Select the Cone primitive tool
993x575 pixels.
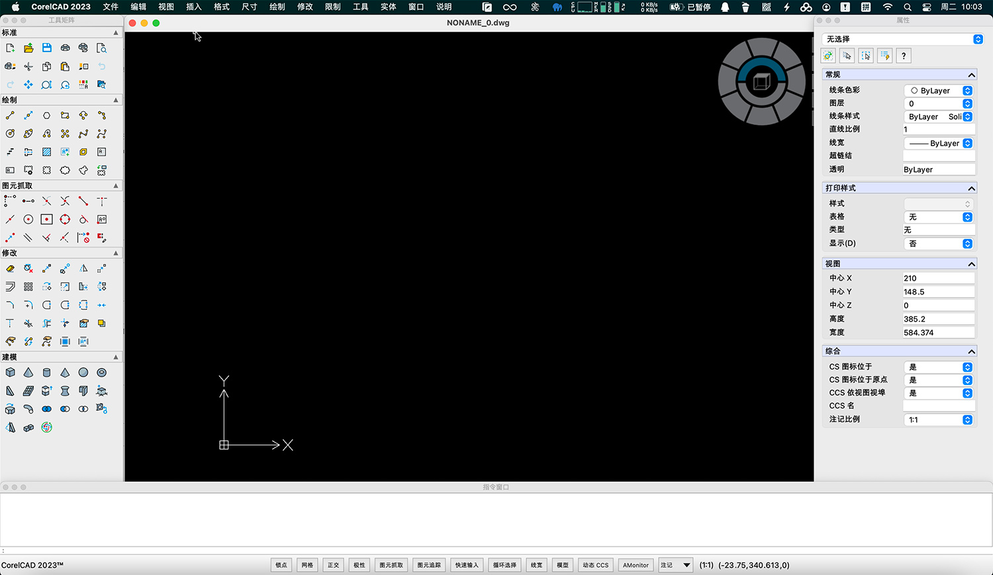[x=28, y=372]
